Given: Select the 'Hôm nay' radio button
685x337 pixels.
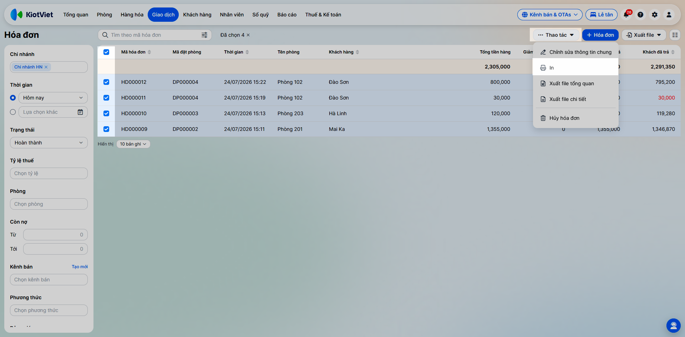Looking at the screenshot, I should click(x=13, y=98).
